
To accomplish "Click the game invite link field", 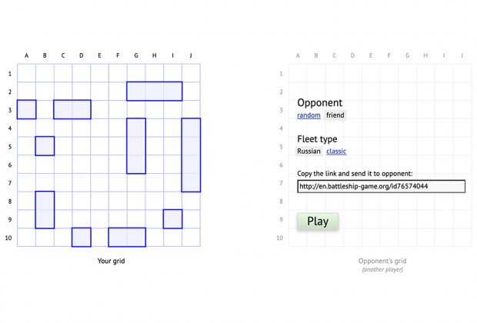I will click(381, 186).
